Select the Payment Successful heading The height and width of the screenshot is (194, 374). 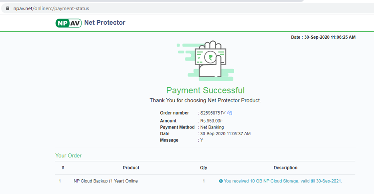205,91
